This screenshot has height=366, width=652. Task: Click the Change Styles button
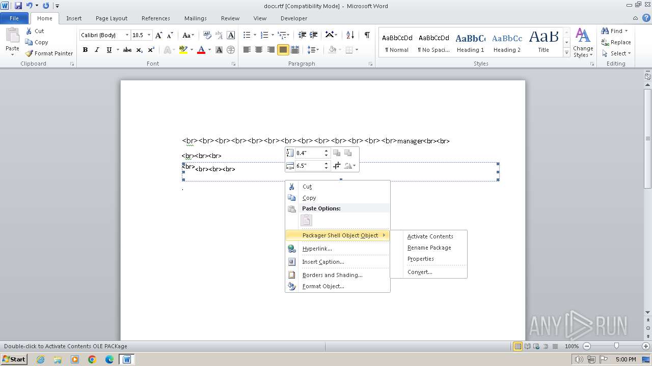[583, 43]
